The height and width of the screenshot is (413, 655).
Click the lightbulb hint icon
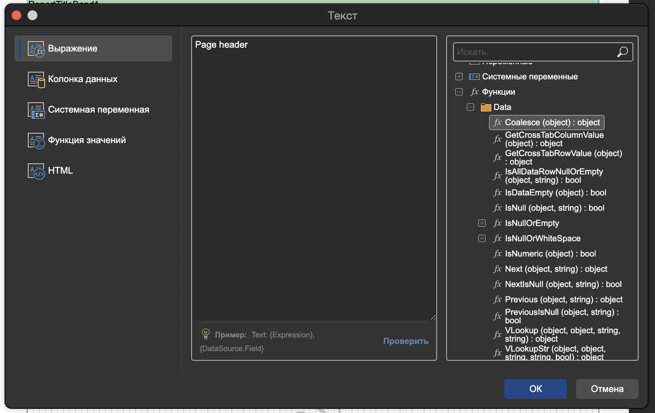coord(206,334)
